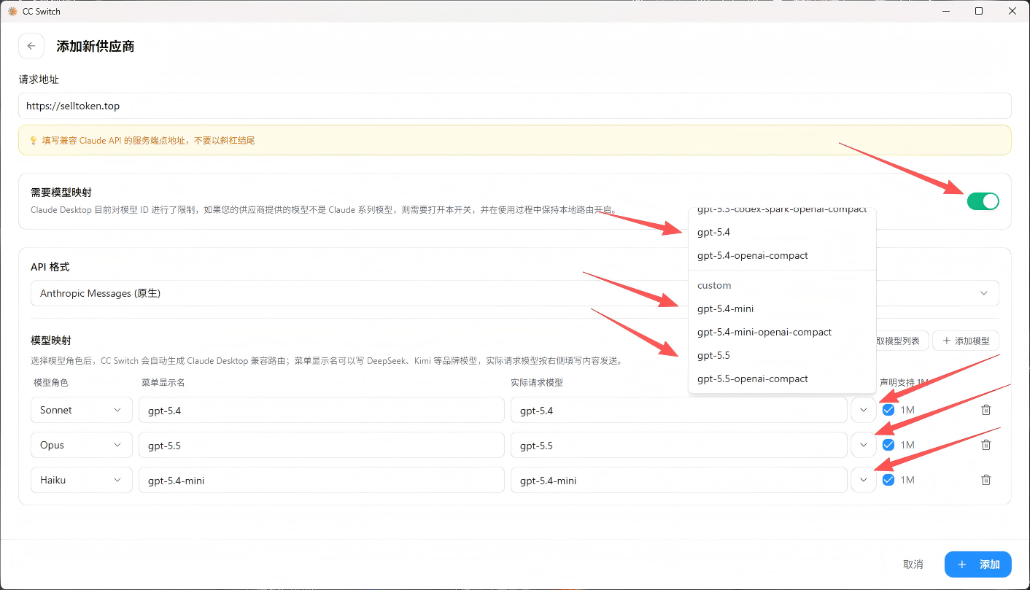
Task: Open the API 格式 dropdown showing Anthropic Messages
Action: pyautogui.click(x=514, y=293)
